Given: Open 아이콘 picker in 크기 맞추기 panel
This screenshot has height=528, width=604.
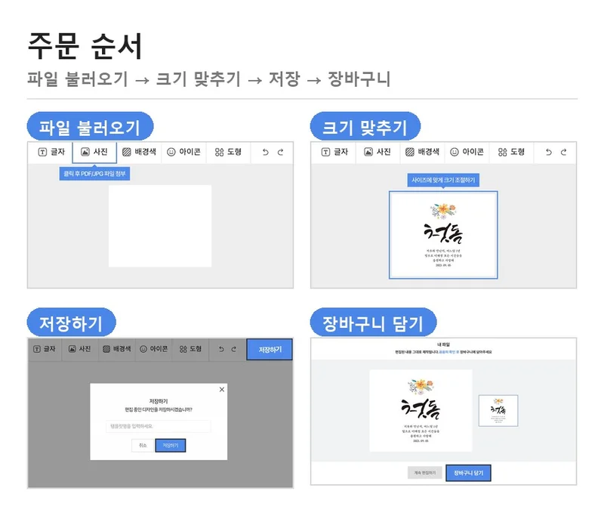Looking at the screenshot, I should click(467, 152).
